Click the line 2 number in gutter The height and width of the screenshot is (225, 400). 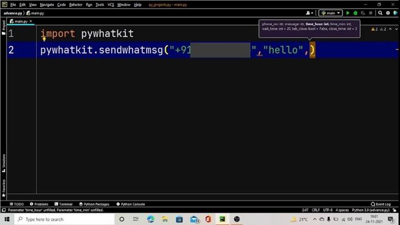(x=11, y=50)
